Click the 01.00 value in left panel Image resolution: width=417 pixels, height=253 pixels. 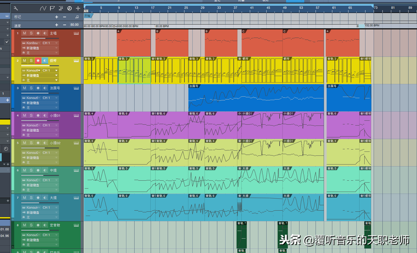5,229
